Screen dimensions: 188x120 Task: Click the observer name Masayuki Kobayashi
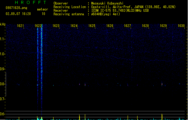pos(107,3)
